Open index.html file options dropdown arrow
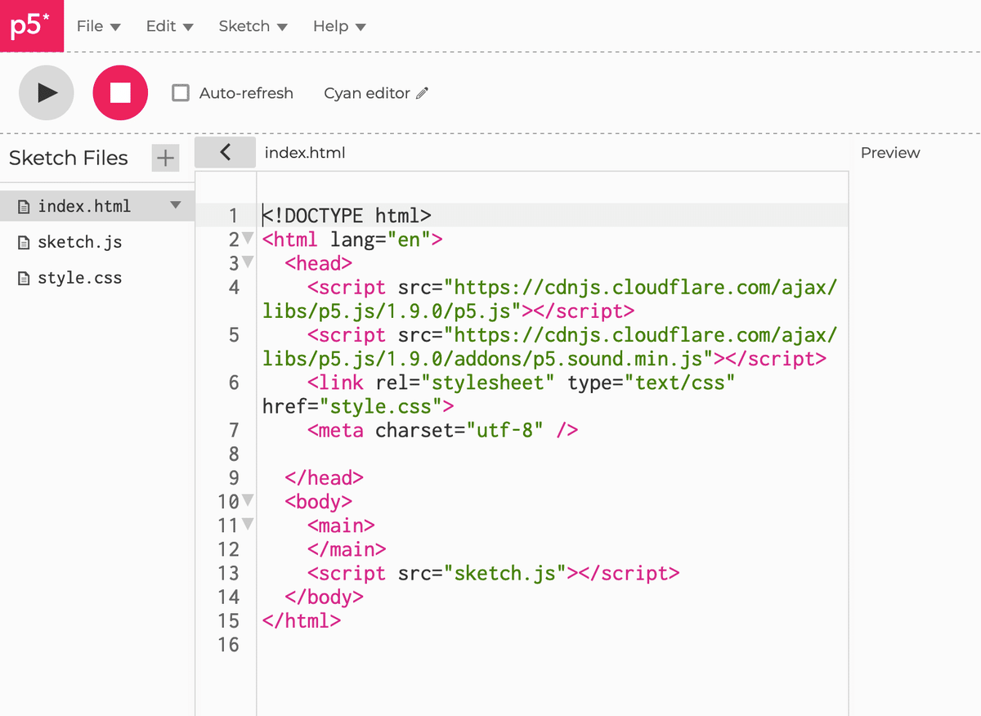This screenshot has width=981, height=716. (175, 206)
